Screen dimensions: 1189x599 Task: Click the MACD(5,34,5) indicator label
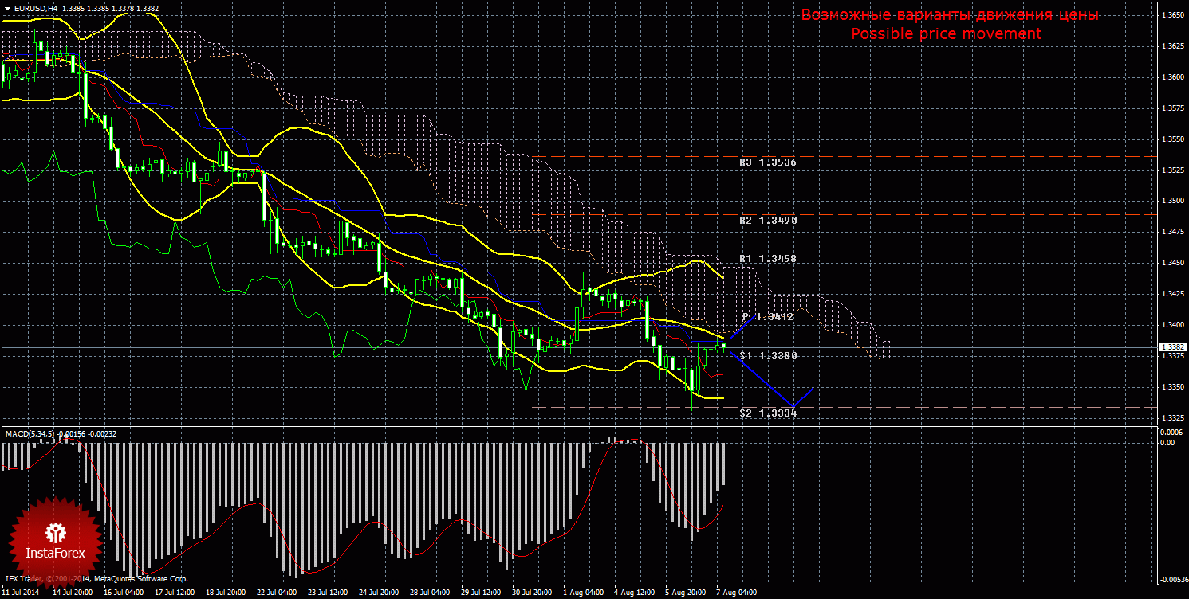click(30, 433)
